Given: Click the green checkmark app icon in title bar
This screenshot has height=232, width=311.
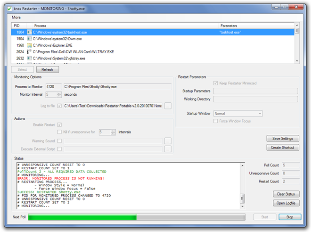Looking at the screenshot, I should point(9,9).
